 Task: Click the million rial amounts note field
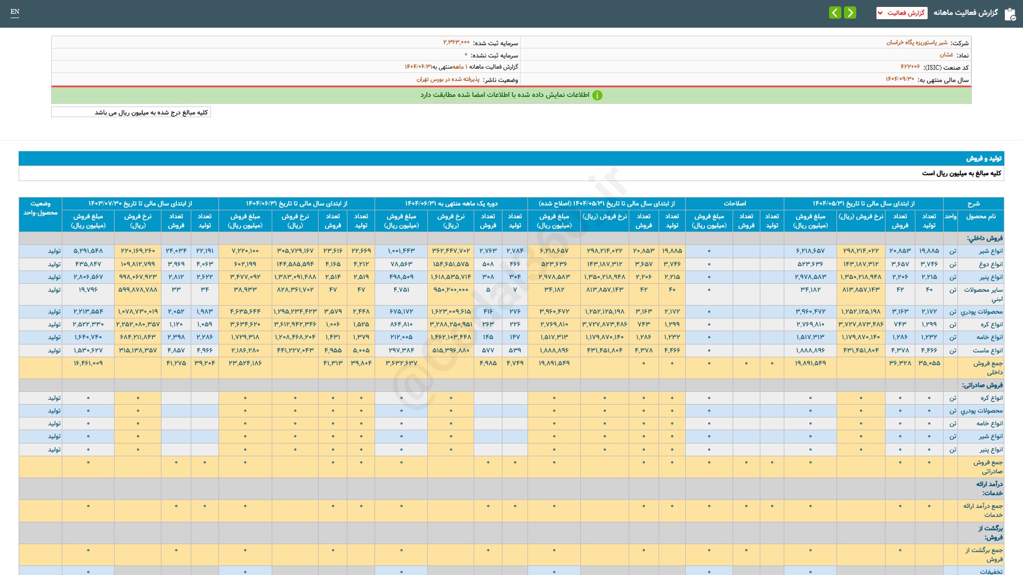coord(131,112)
